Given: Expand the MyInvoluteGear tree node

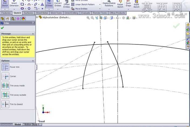Looking at the screenshot, I should coord(37,17).
